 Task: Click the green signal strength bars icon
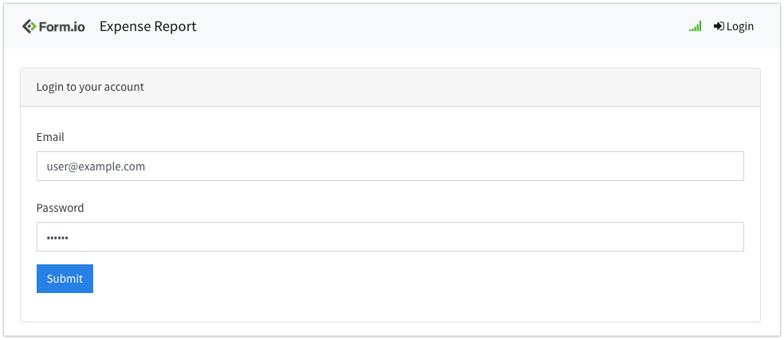click(x=695, y=27)
